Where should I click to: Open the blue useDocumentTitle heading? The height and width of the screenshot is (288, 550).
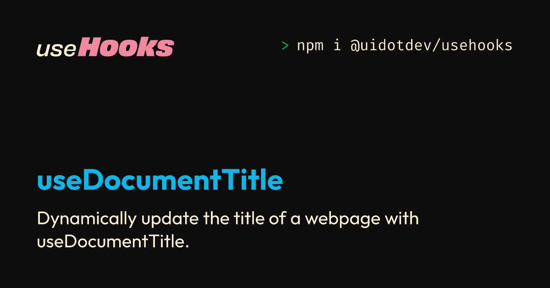point(159,181)
